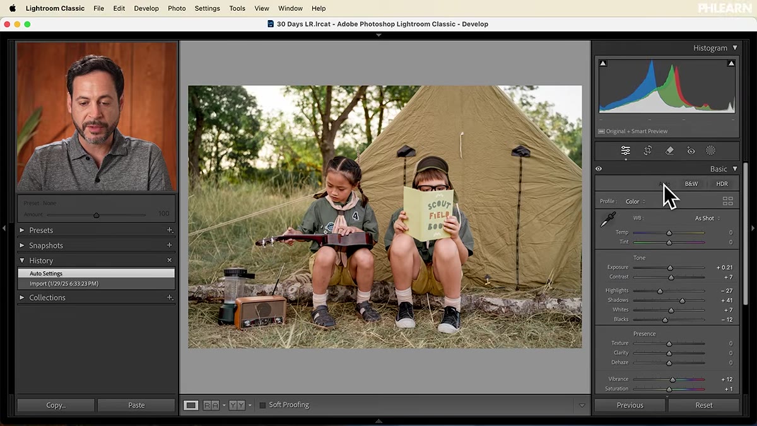This screenshot has height=426, width=757.
Task: Open the Photo menu
Action: (177, 8)
